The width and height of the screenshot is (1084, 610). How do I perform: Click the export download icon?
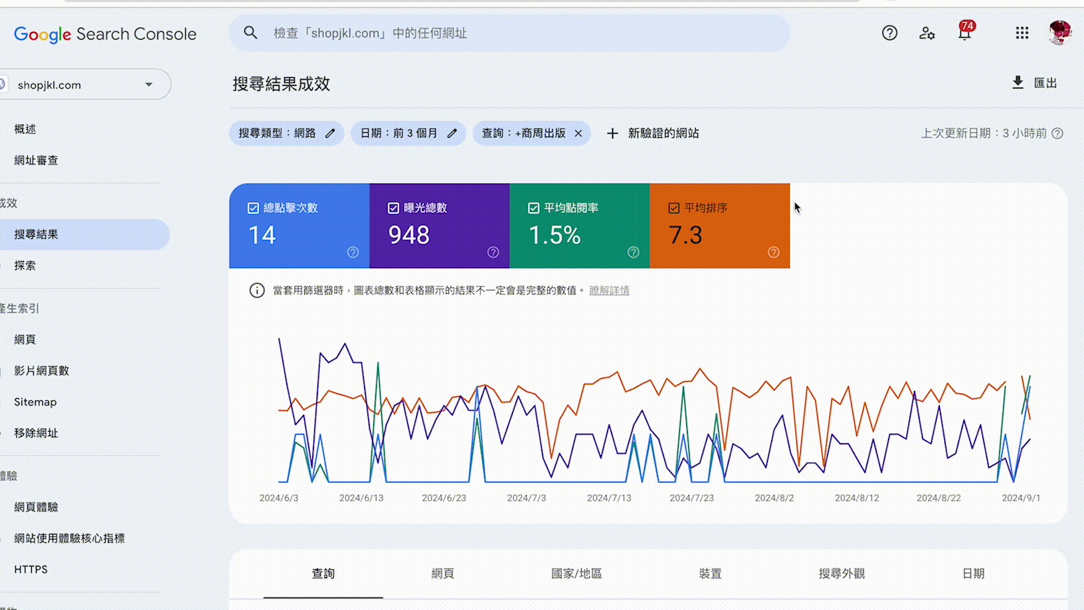point(1017,83)
